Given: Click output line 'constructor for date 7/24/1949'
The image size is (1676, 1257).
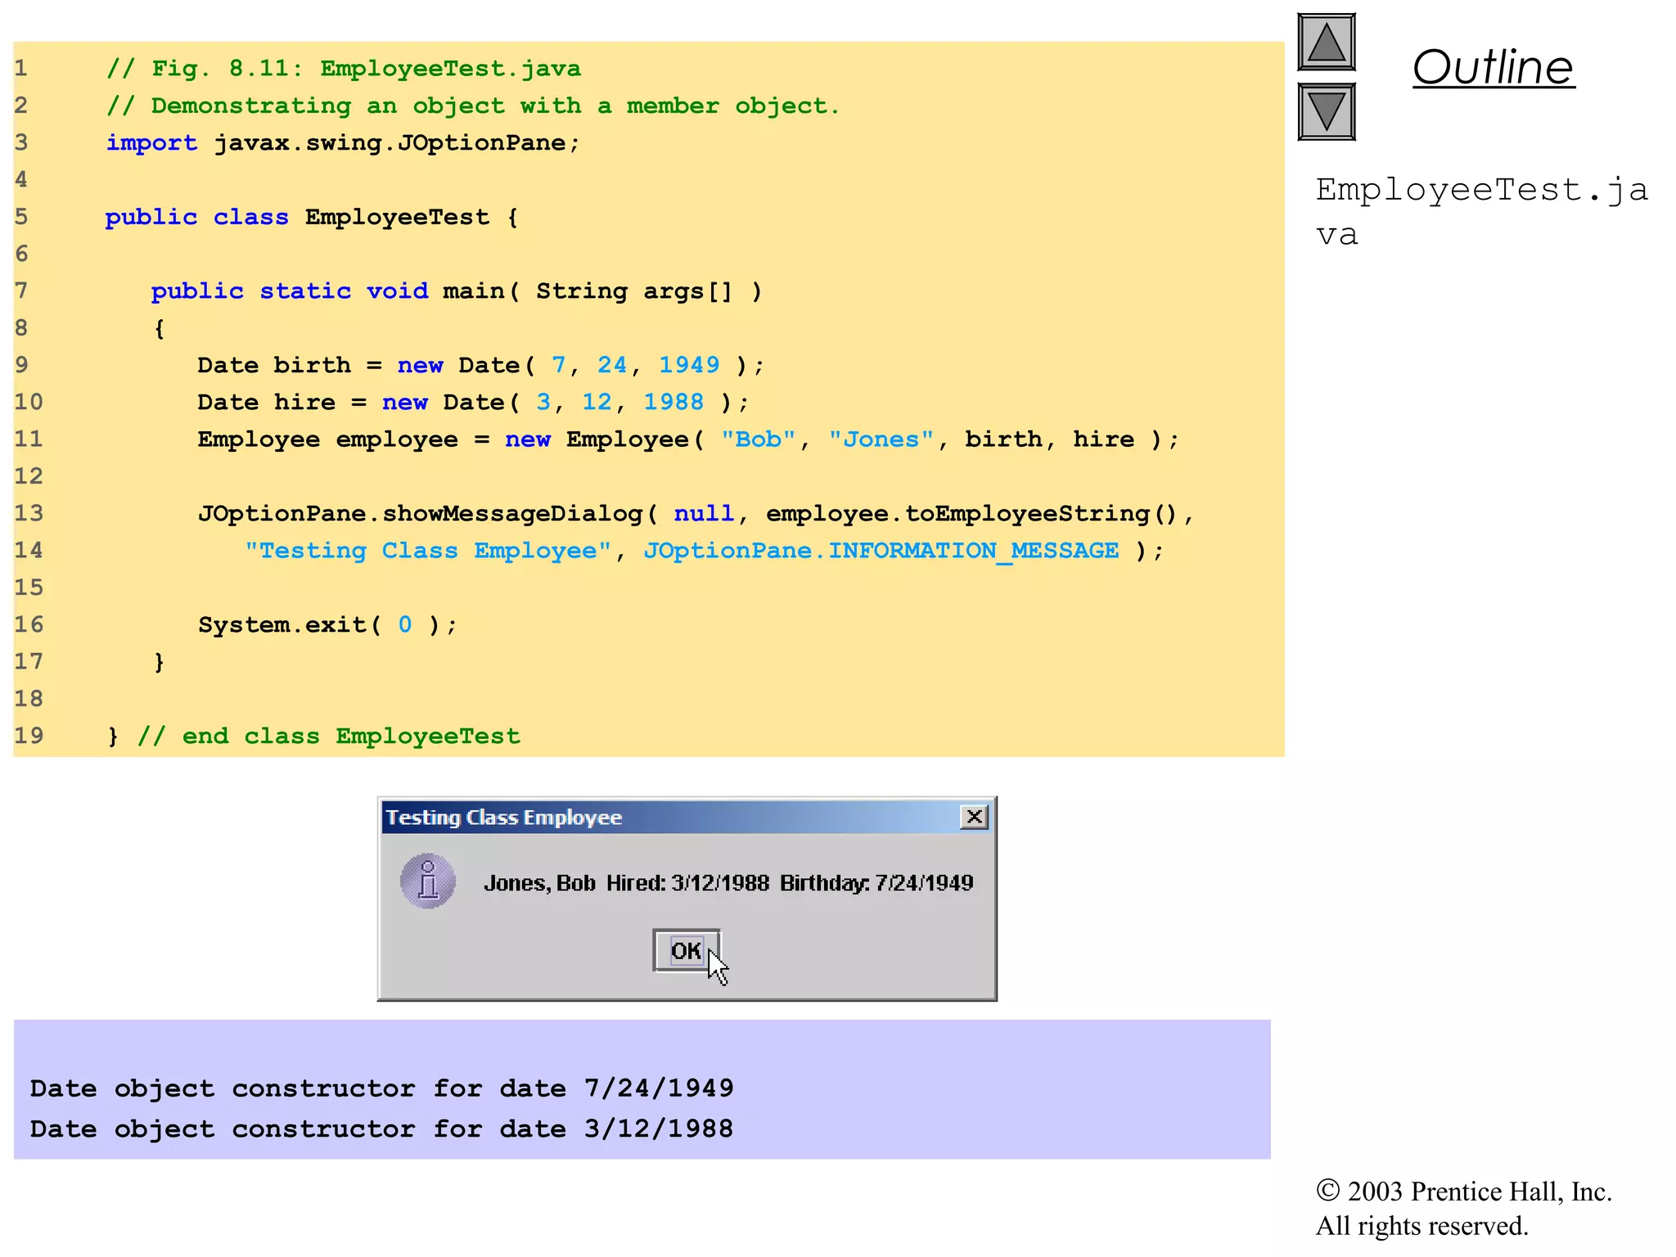Looking at the screenshot, I should [x=483, y=1088].
